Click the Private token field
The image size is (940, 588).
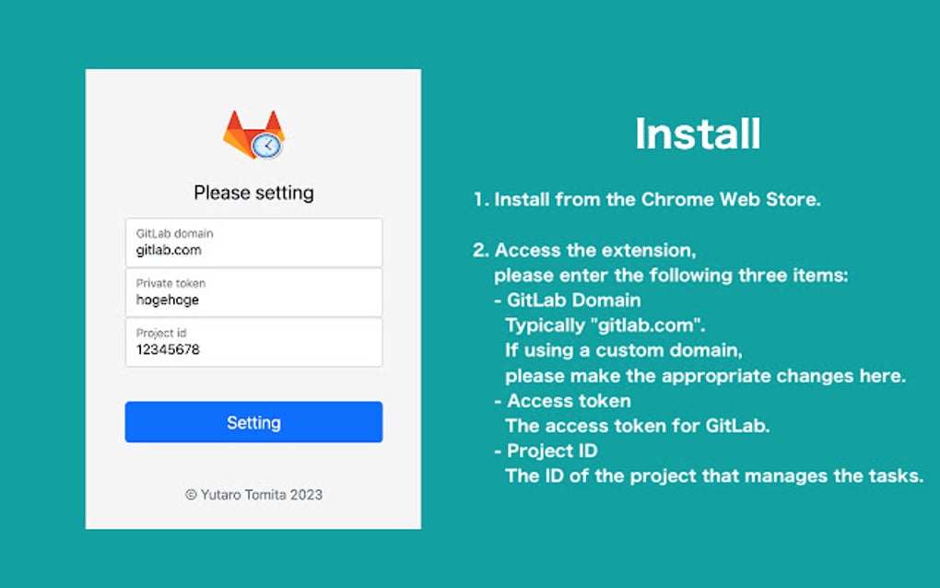(x=253, y=292)
